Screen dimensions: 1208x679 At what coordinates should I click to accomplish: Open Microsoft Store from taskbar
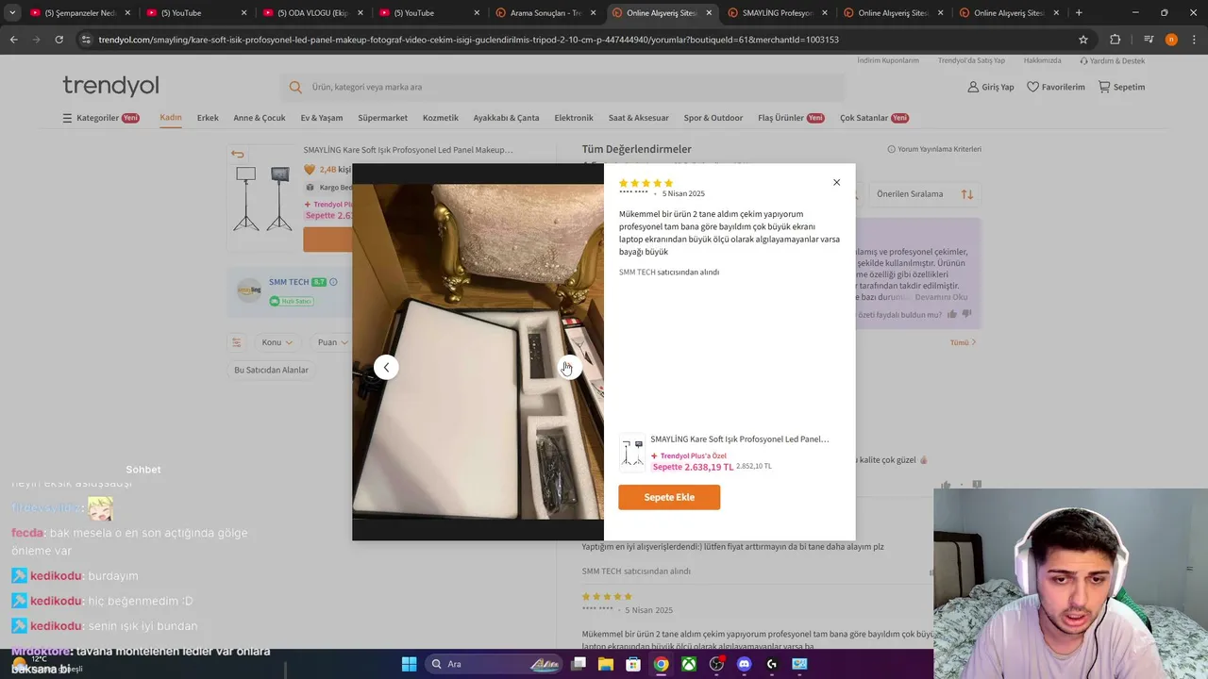(633, 664)
